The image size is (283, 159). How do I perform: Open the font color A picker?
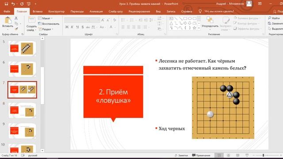[x=111, y=27]
